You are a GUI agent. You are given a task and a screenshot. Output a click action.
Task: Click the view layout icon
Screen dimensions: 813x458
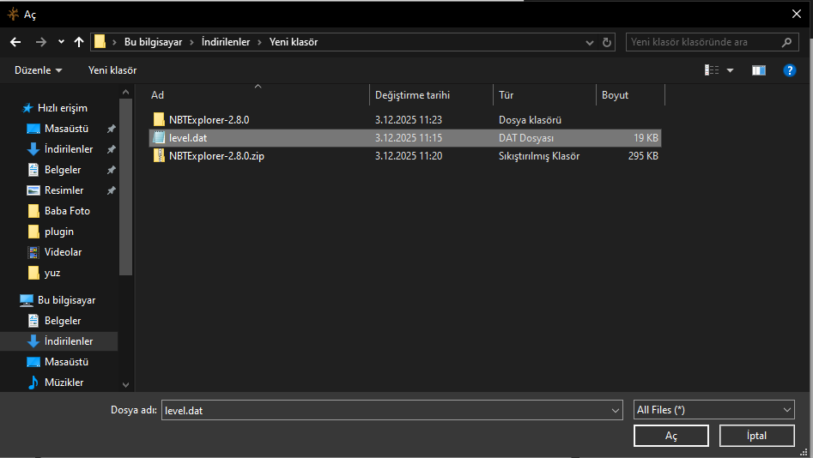712,70
